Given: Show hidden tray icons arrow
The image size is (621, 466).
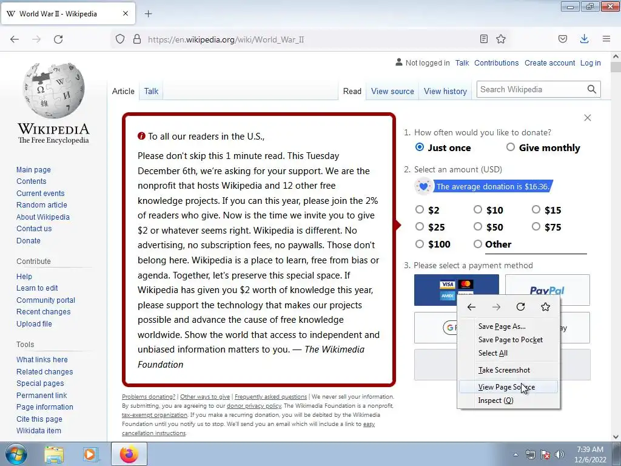Looking at the screenshot, I should (x=515, y=454).
